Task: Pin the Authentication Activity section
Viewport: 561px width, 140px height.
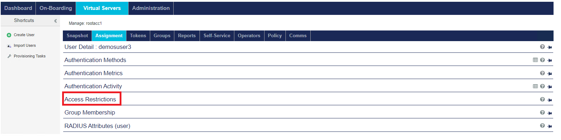Action: click(x=550, y=86)
